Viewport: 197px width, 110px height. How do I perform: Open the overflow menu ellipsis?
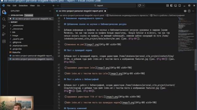[x=44, y=5]
